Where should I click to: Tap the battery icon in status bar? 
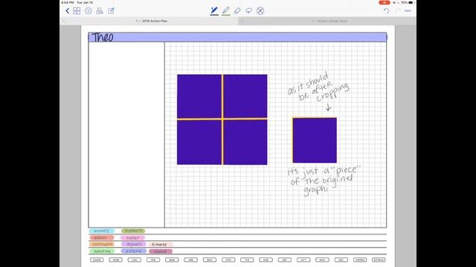click(x=411, y=2)
